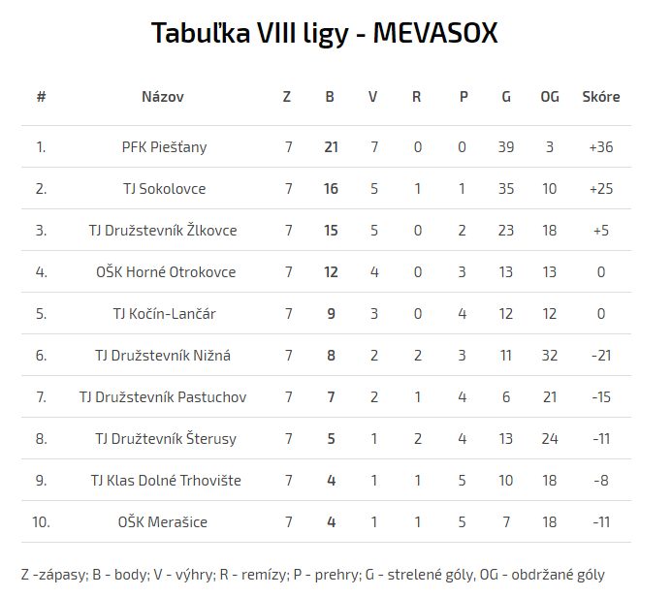Open TJ Družstevník Žlkovce row
The image size is (672, 597).
point(163,231)
